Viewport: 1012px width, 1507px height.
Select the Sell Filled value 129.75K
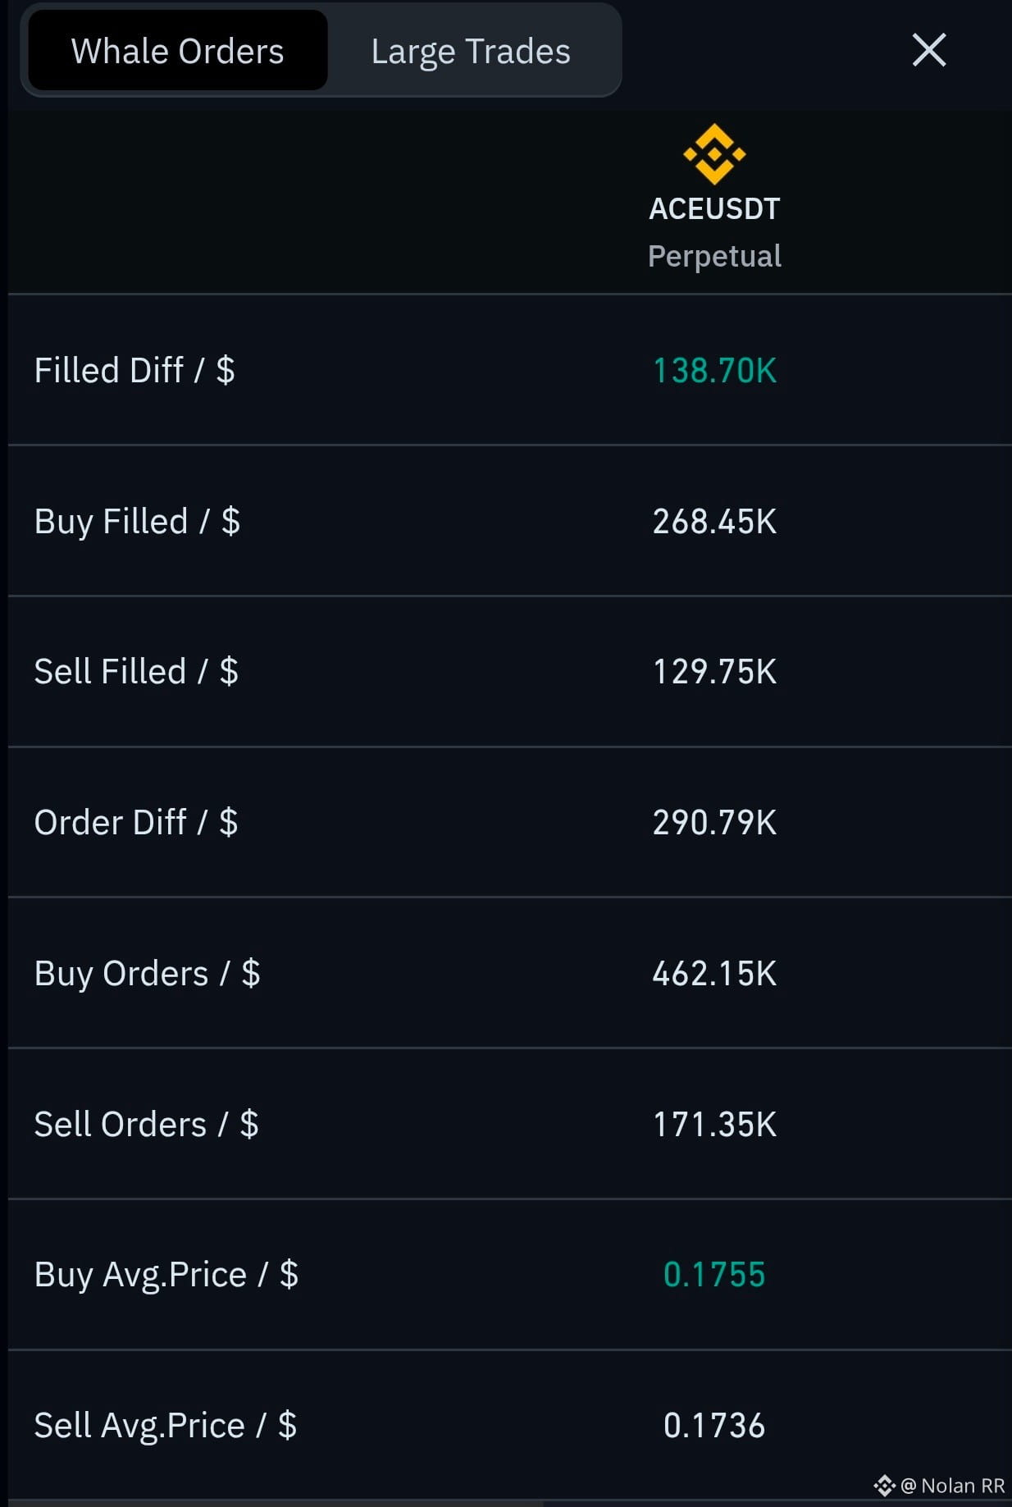[x=714, y=671]
